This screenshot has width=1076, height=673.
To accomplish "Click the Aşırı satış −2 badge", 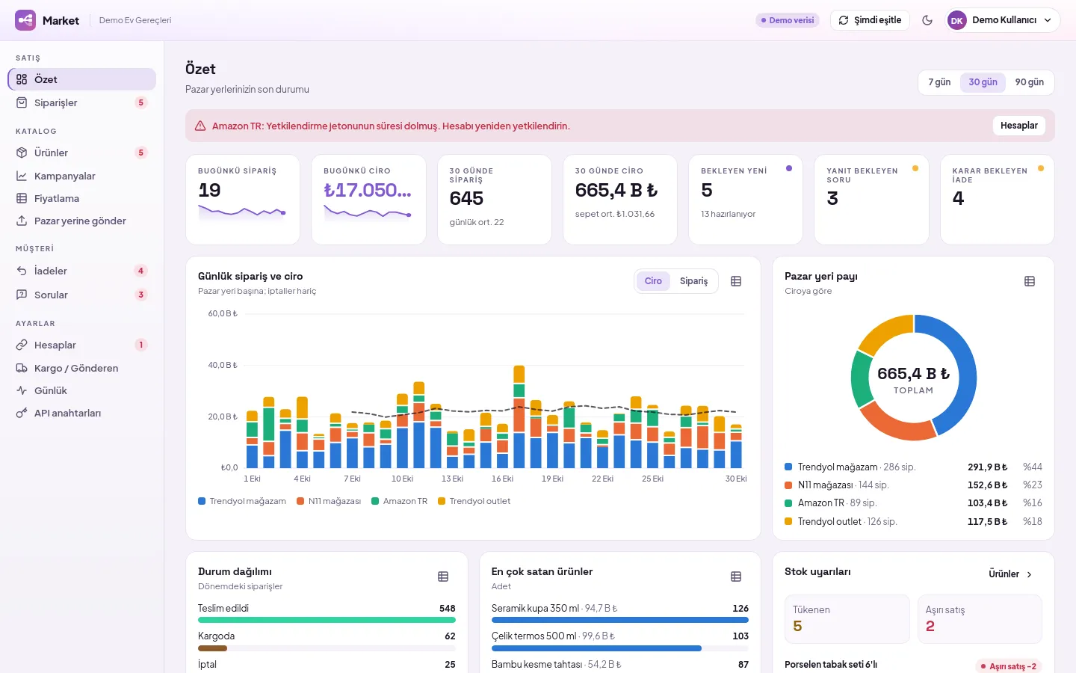I will [1008, 666].
